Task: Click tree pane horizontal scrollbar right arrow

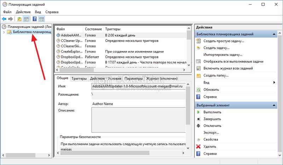Action: coord(49,155)
